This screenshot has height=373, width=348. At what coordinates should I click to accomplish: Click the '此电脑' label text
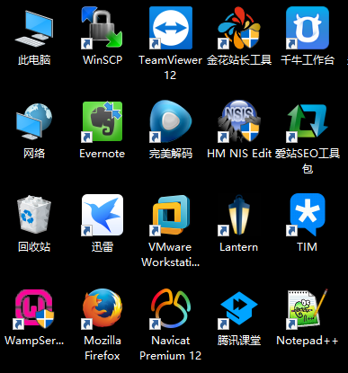click(x=34, y=60)
